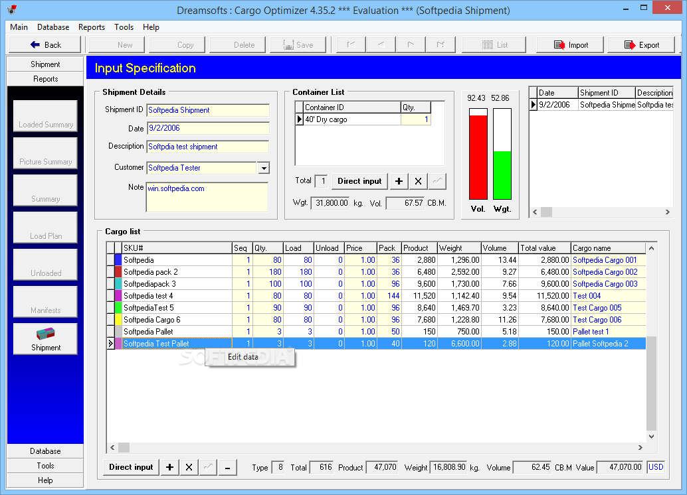
Task: Click the minus button below Cargo list
Action: 227,467
